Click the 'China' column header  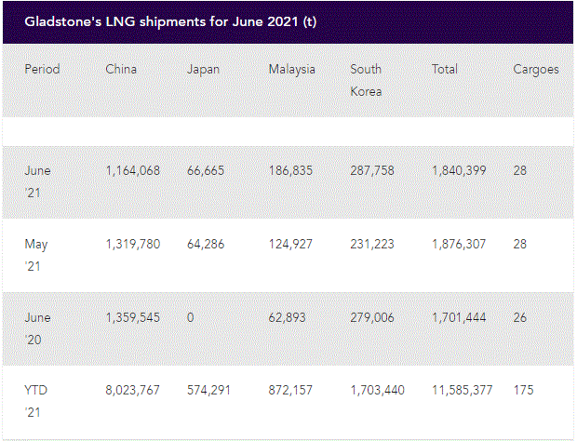click(x=122, y=69)
